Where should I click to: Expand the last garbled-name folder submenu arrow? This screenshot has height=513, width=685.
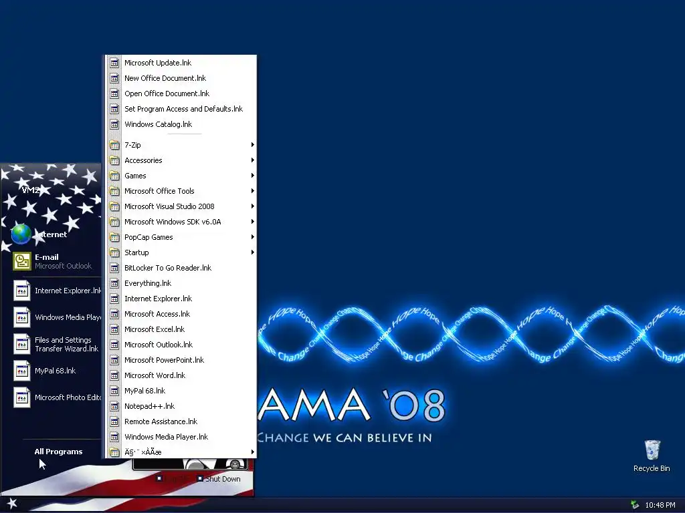pyautogui.click(x=252, y=452)
